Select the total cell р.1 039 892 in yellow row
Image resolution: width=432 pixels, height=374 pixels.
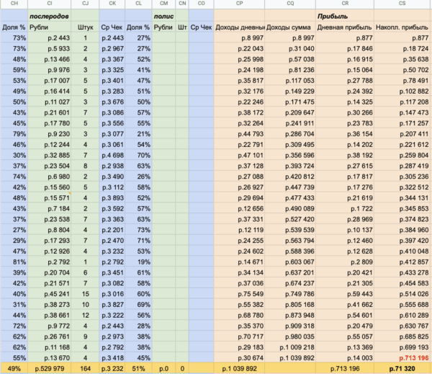239,368
